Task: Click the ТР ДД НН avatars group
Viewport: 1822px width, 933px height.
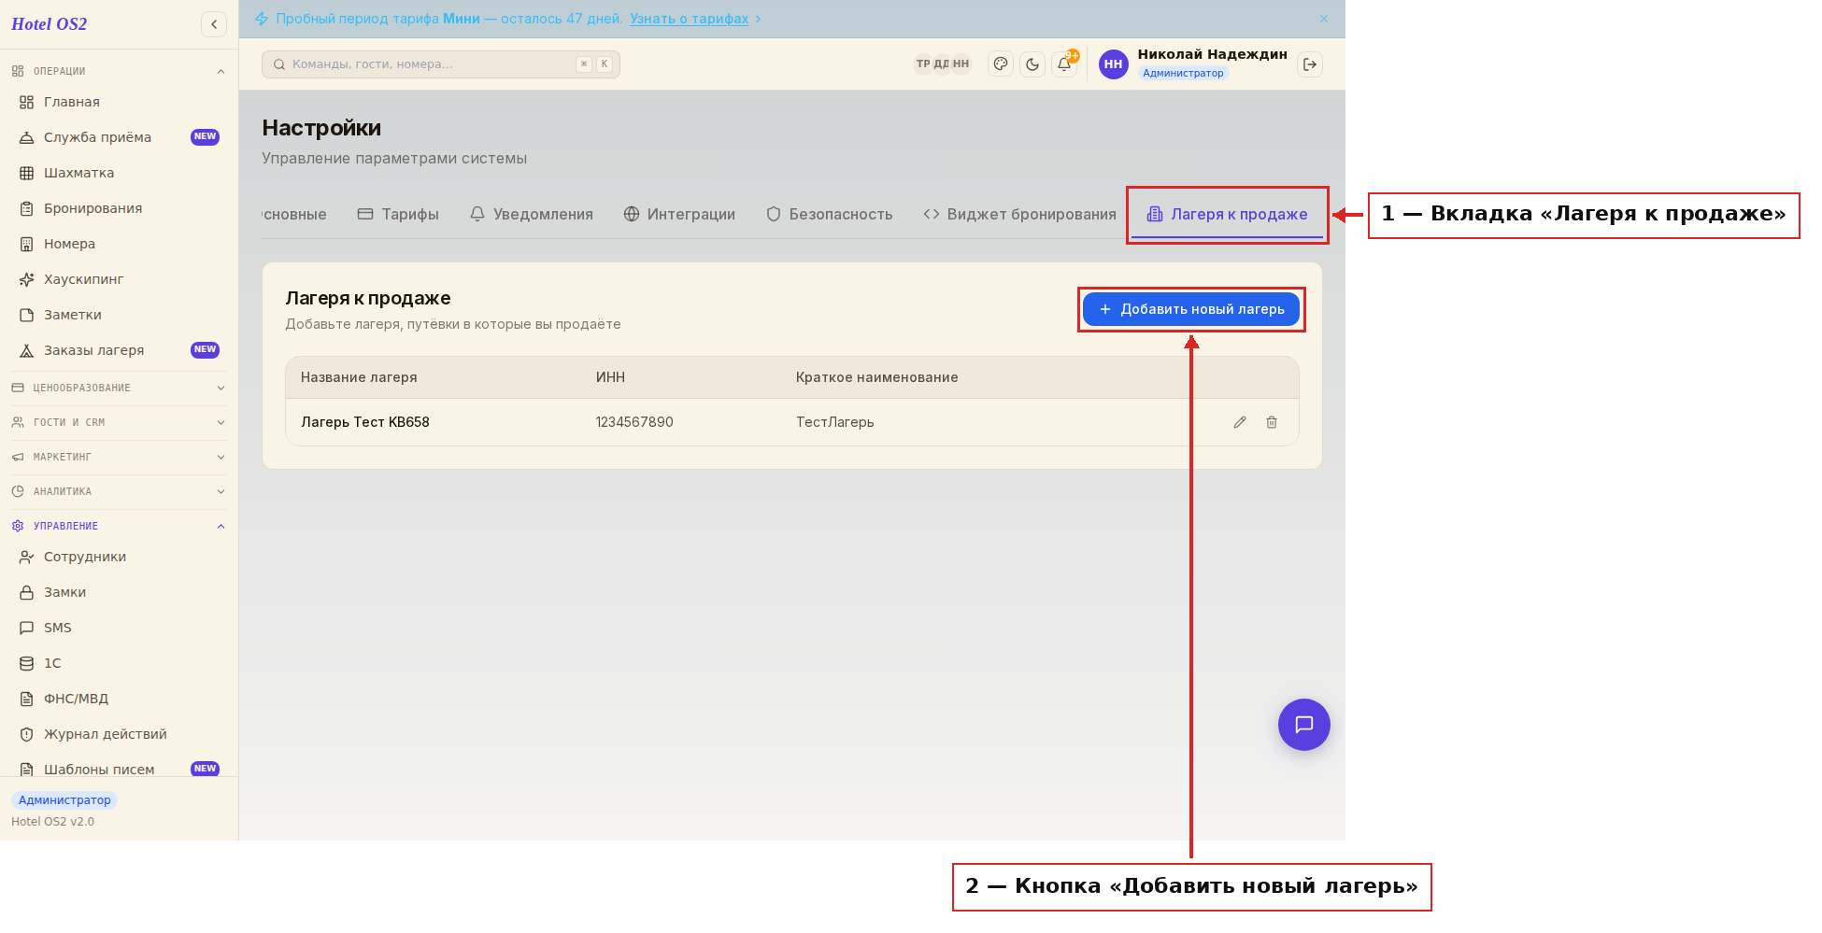Action: point(942,64)
